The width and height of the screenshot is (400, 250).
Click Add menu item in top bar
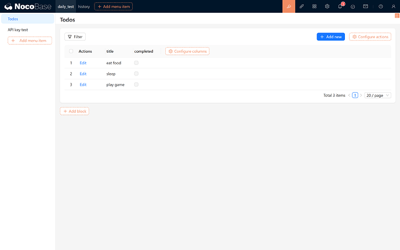point(113,6)
